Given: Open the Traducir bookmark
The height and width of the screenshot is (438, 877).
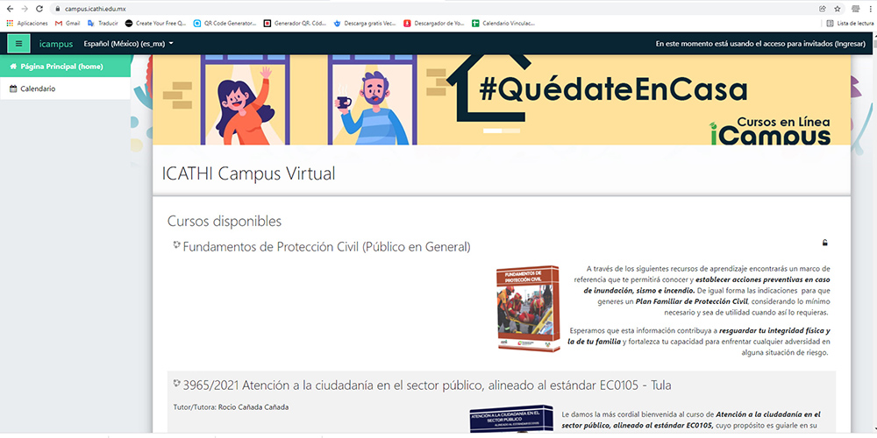Looking at the screenshot, I should [x=103, y=23].
